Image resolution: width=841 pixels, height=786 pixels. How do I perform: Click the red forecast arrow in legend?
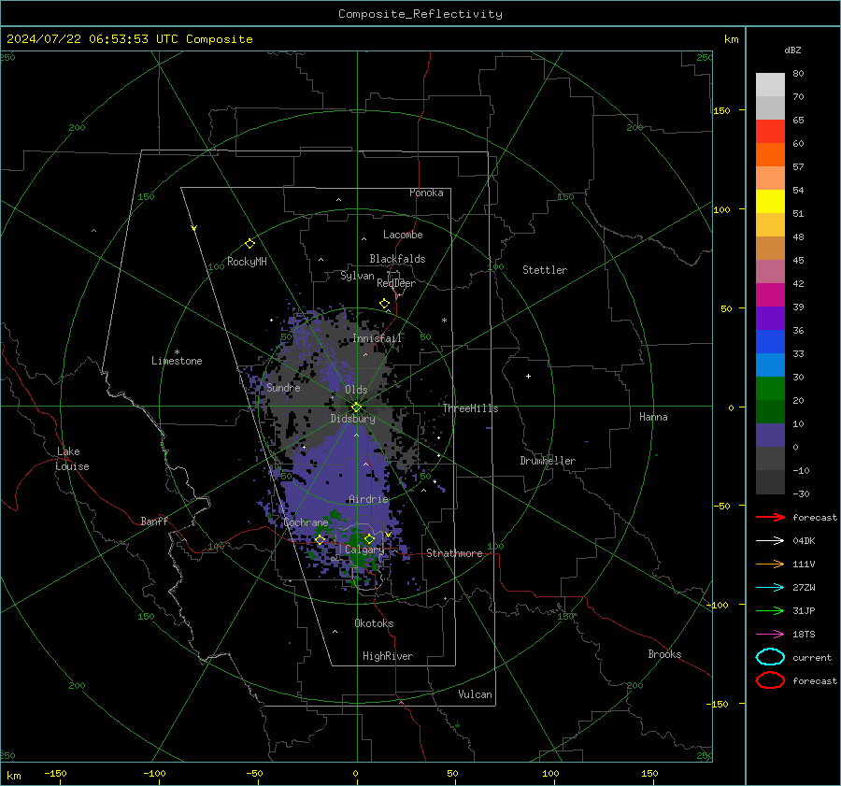[770, 517]
